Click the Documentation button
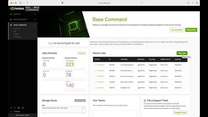Screen dimensions: 208x117 pos(177,30)
